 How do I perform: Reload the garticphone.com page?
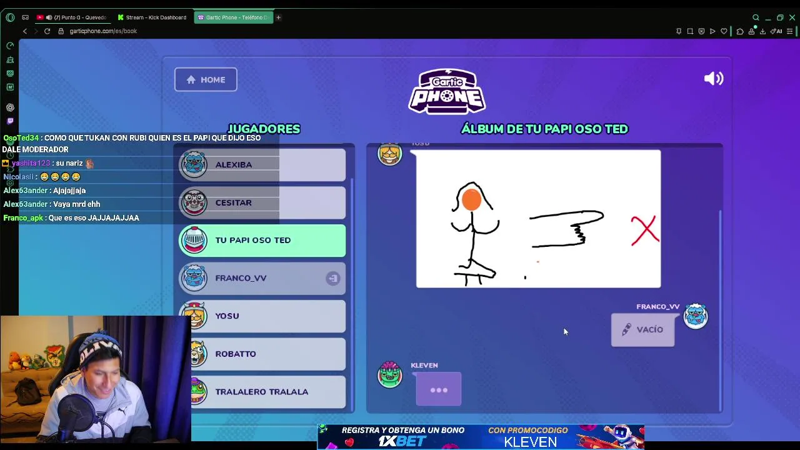coord(47,31)
